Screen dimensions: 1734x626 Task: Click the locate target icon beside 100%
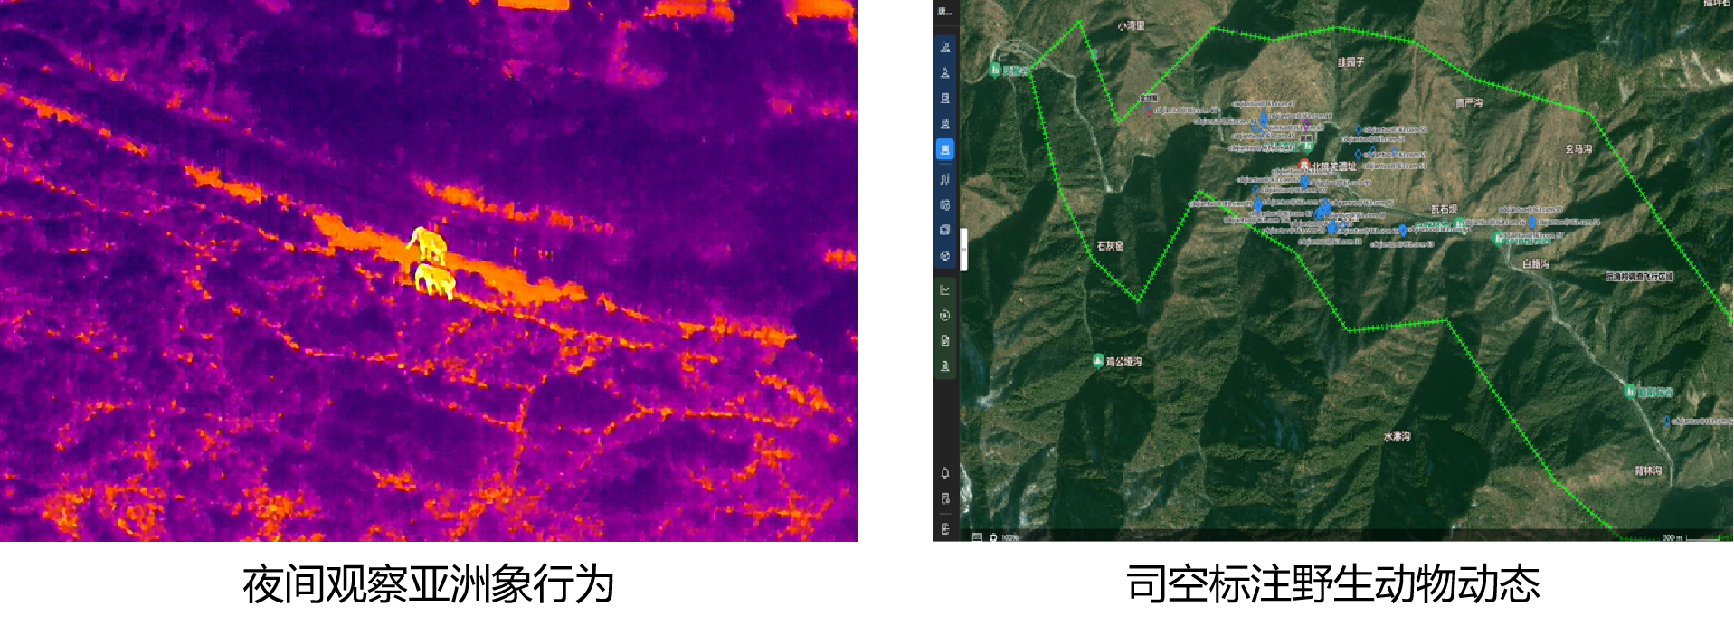tap(993, 537)
